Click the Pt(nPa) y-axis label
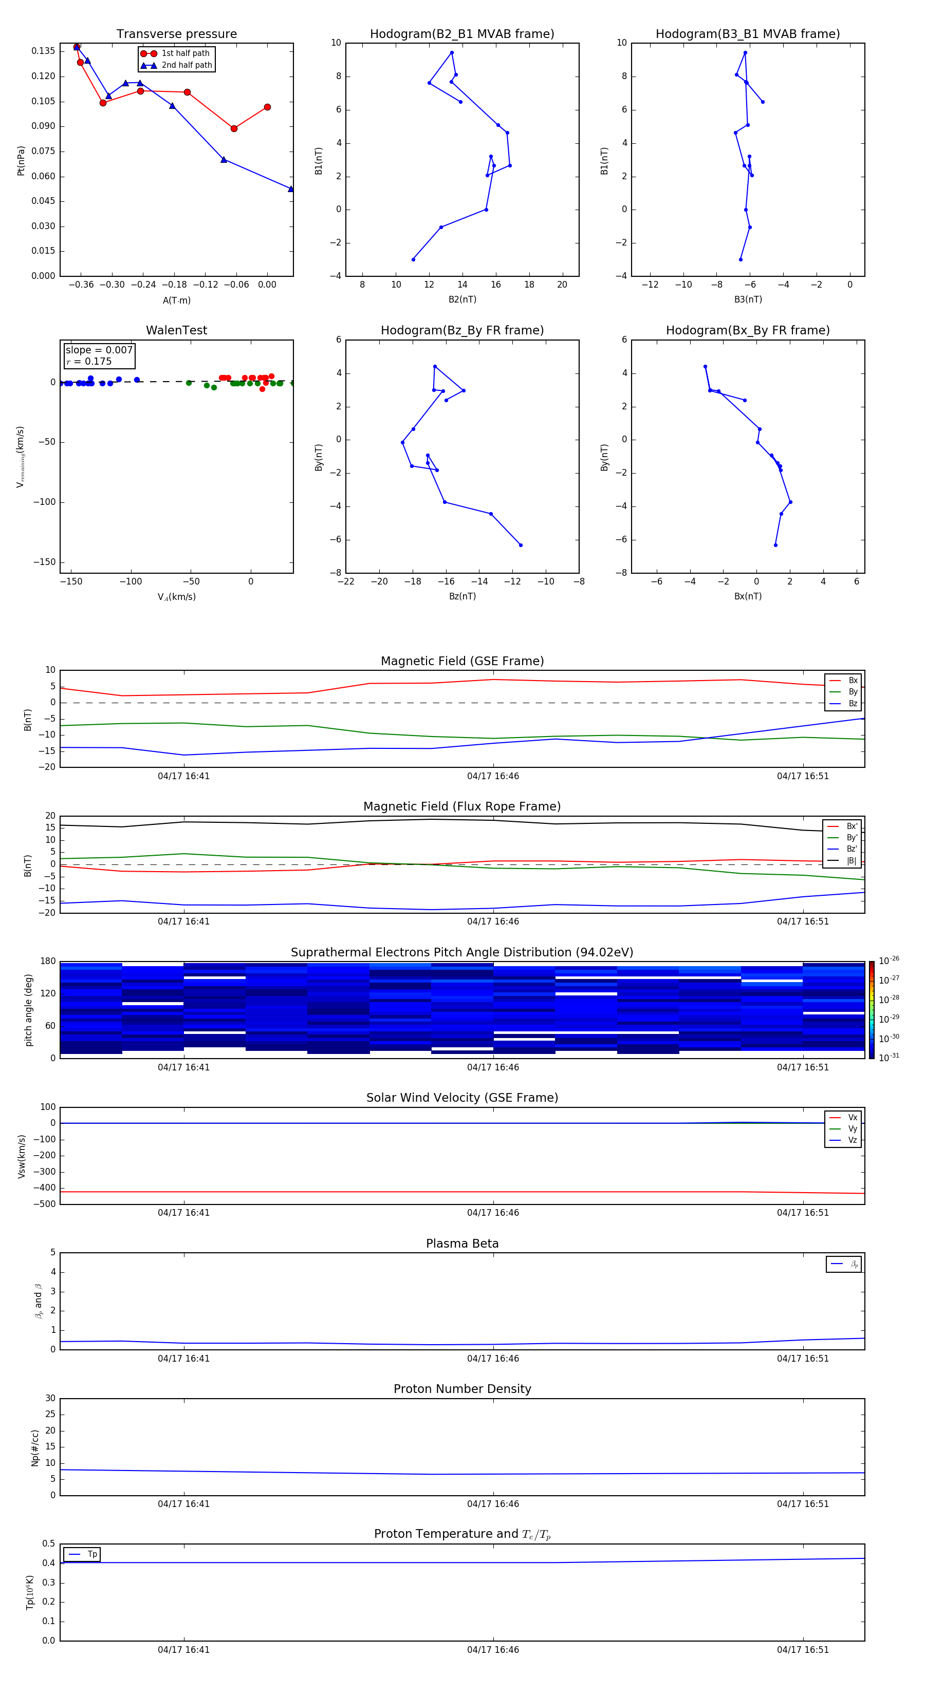 click(x=21, y=161)
